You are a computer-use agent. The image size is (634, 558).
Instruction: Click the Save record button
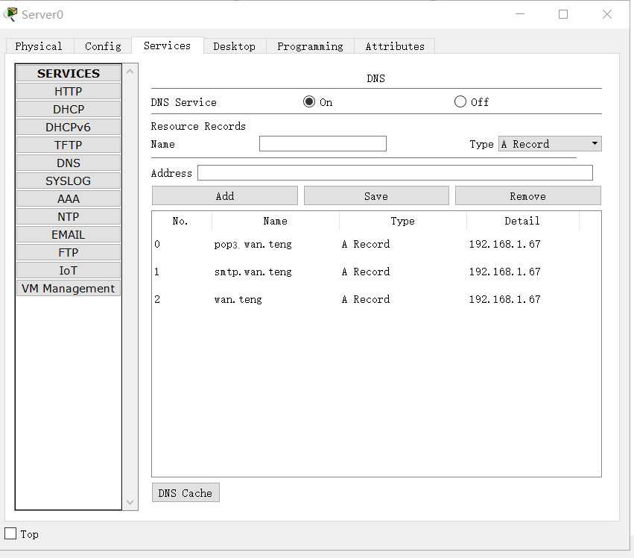pyautogui.click(x=376, y=196)
